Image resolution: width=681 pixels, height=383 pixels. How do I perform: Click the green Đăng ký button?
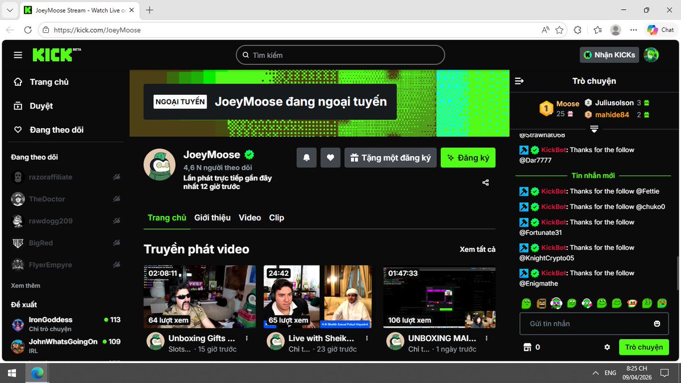coord(468,158)
